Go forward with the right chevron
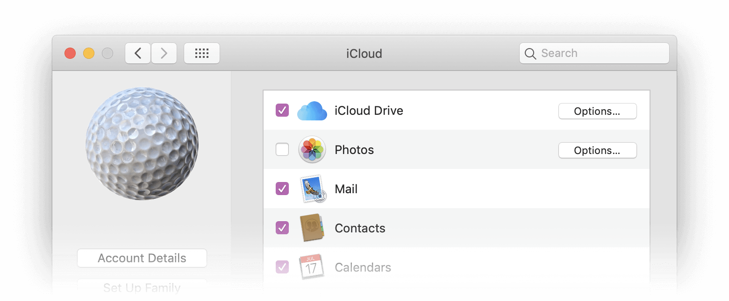Screen dimensions: 729x301 [x=164, y=53]
